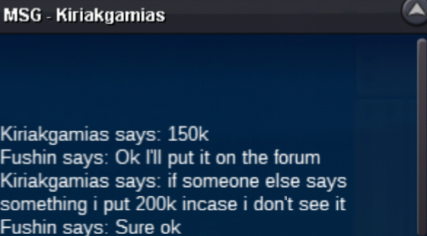Select the "if someone else says" chat line
This screenshot has width=427, height=236.
click(x=173, y=181)
